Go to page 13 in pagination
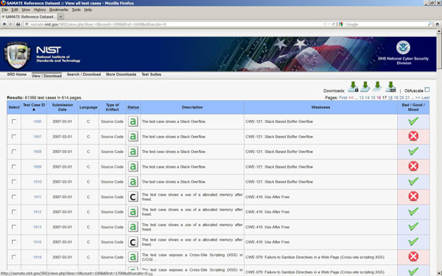Image resolution: width=442 pixels, height=276 pixels. click(362, 98)
